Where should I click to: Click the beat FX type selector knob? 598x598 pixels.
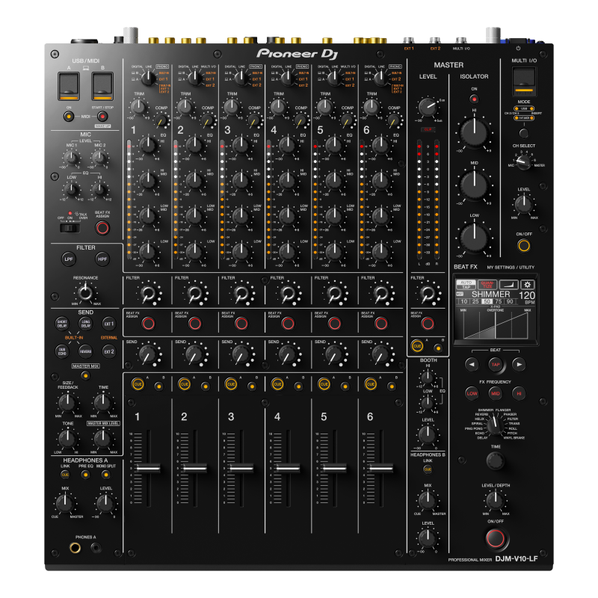pyautogui.click(x=495, y=424)
